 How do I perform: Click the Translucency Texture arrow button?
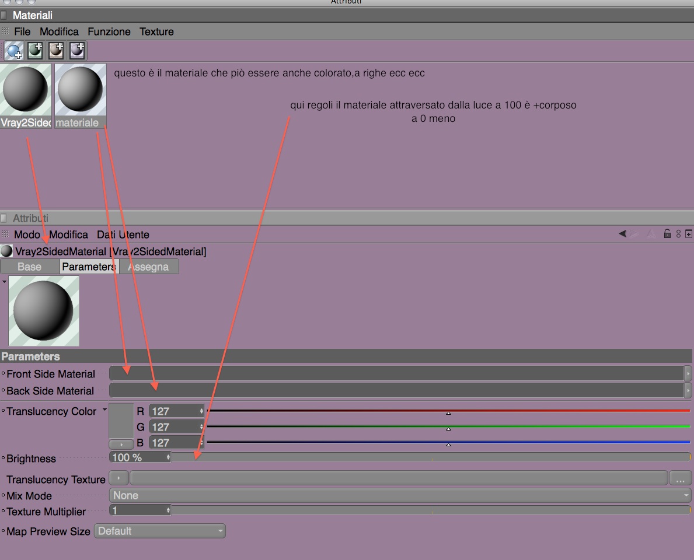tap(118, 478)
